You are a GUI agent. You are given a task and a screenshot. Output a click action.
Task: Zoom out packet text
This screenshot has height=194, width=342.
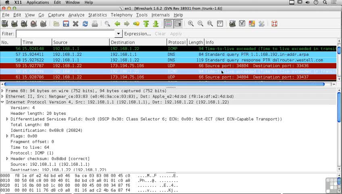tap(200, 23)
